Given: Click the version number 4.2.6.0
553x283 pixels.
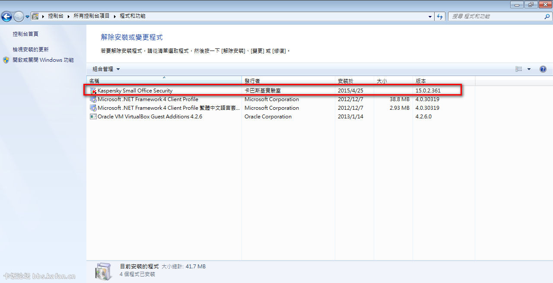Looking at the screenshot, I should click(424, 117).
